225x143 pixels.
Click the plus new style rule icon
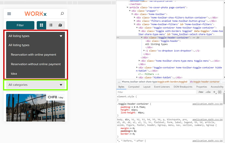point(214,92)
